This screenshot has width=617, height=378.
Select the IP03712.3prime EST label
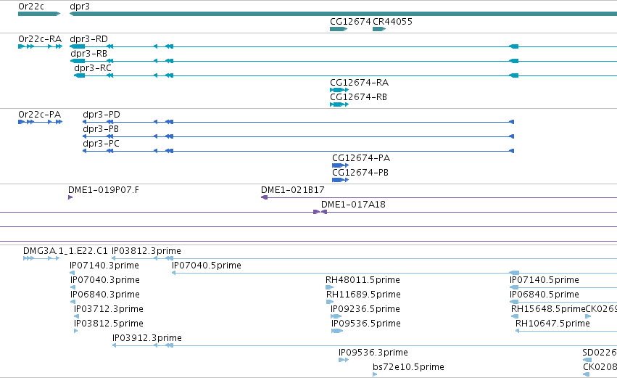click(x=109, y=310)
